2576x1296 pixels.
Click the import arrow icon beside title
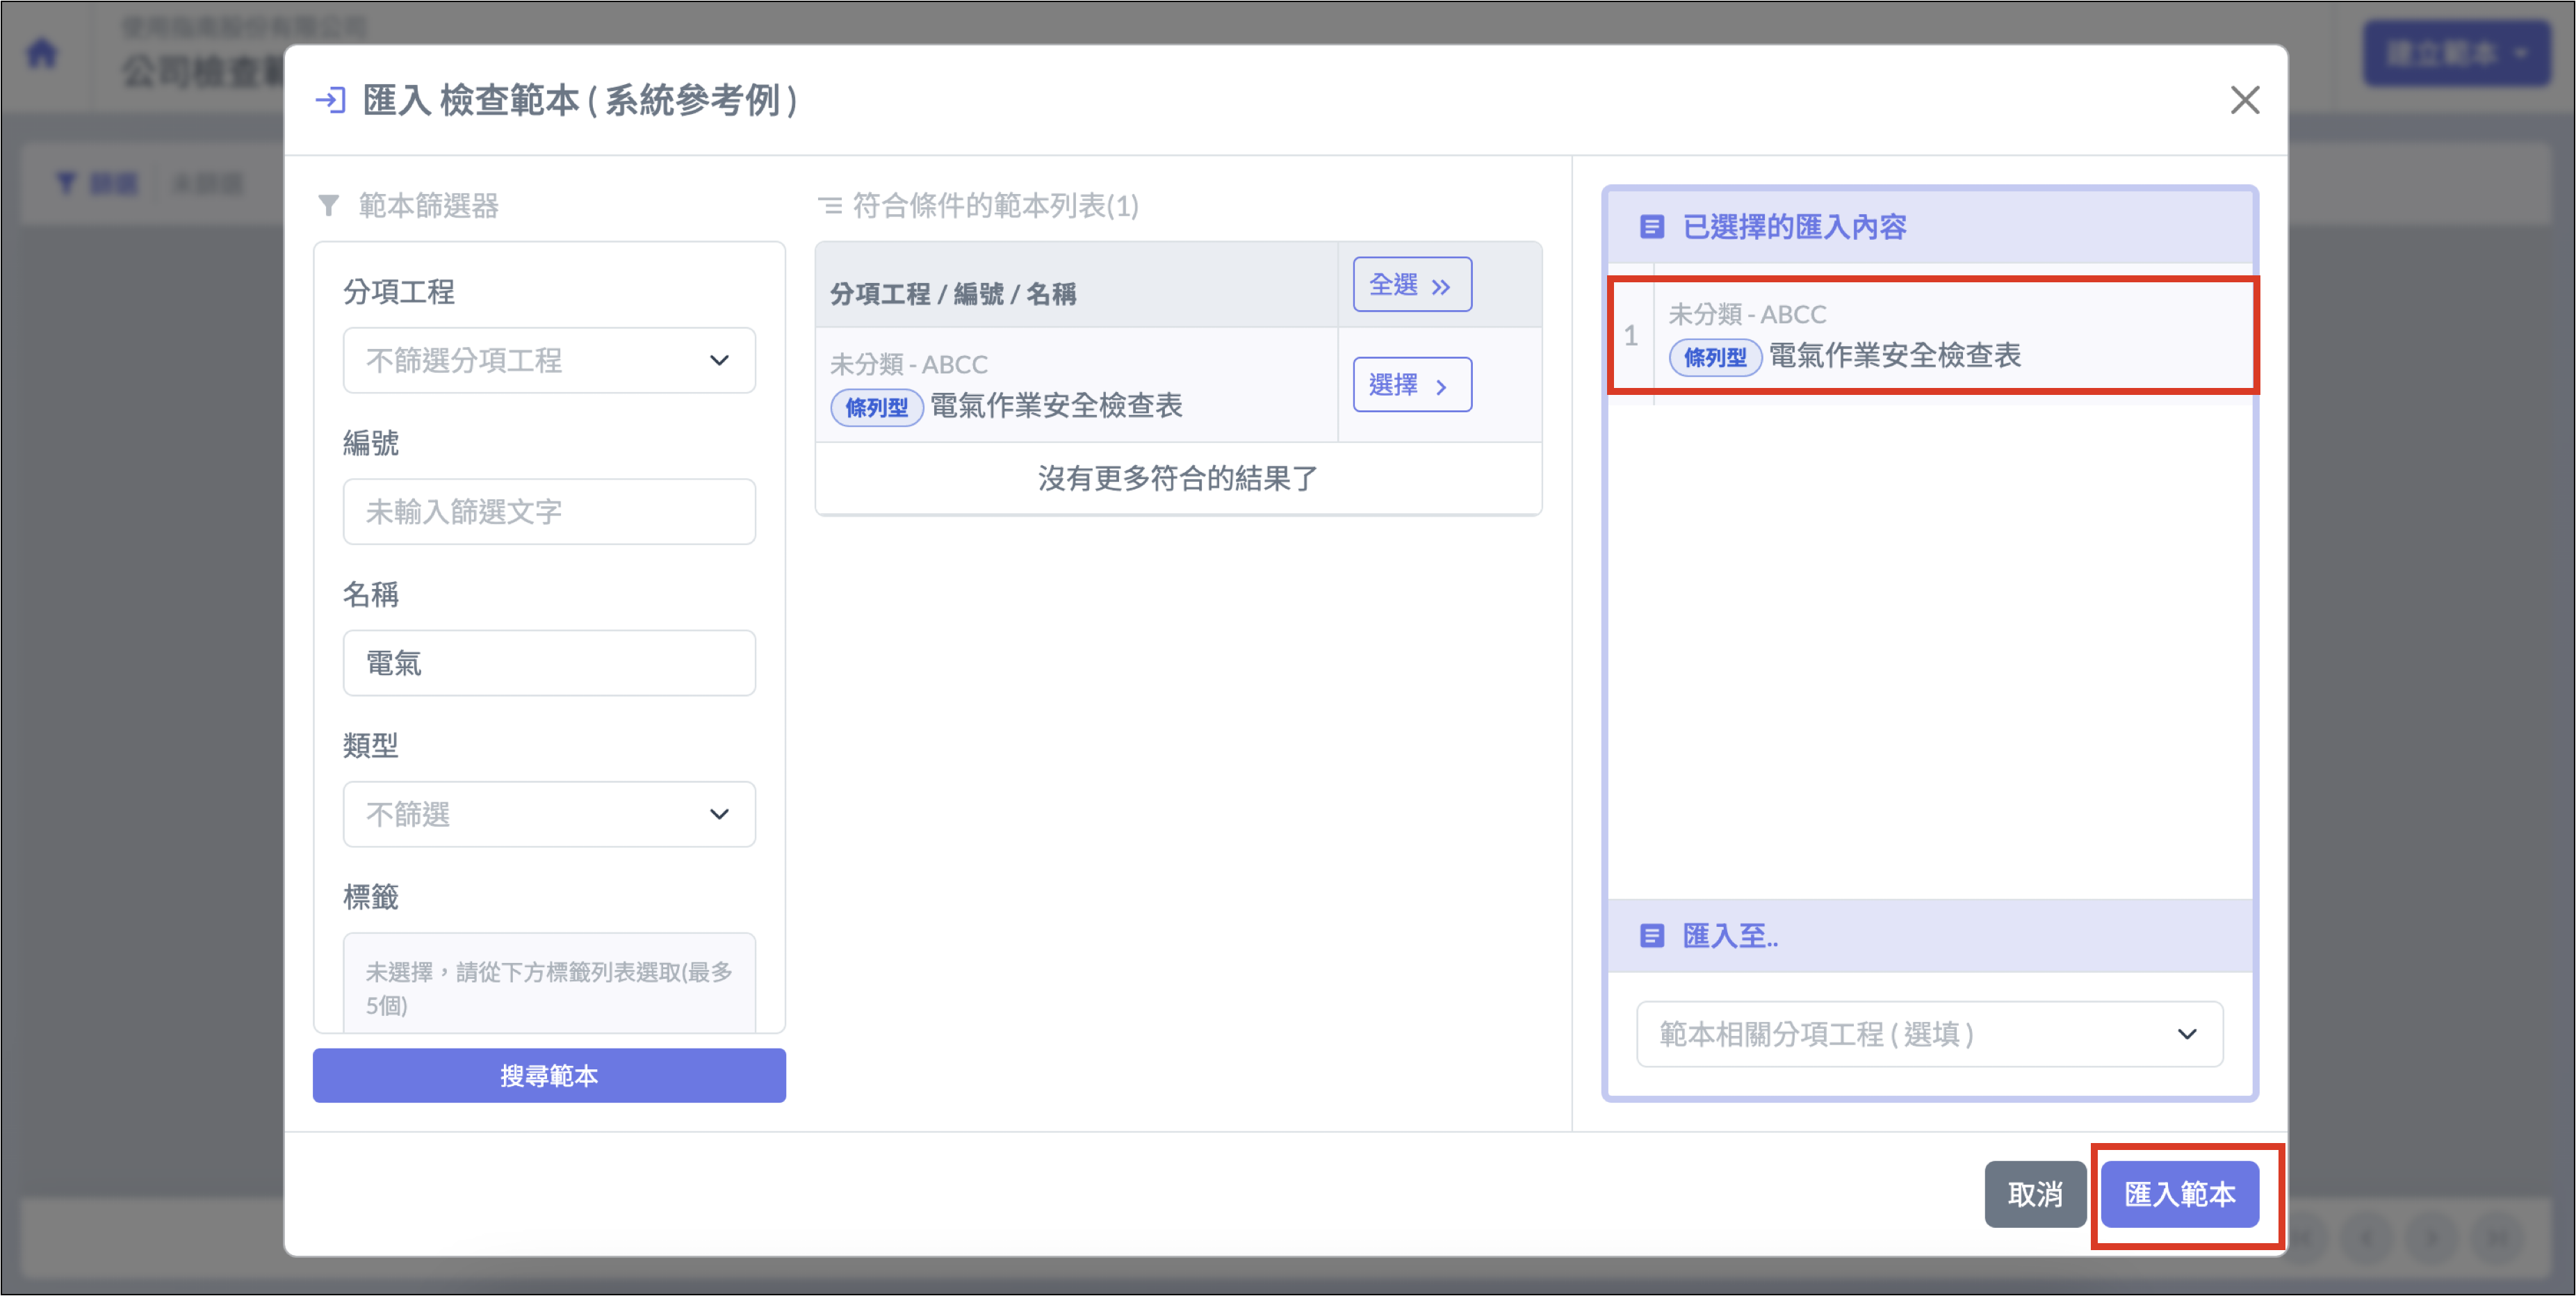(x=331, y=100)
